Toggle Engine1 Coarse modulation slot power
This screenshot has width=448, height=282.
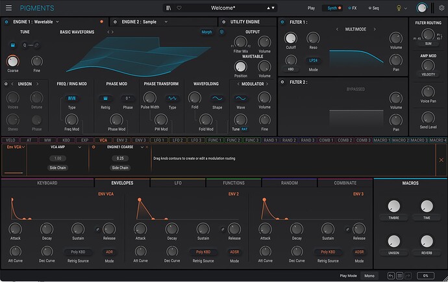coord(93,147)
